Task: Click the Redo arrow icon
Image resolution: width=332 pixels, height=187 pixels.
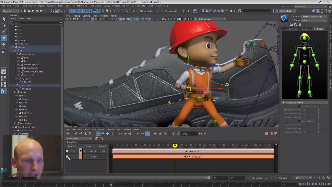Action: coord(41,11)
